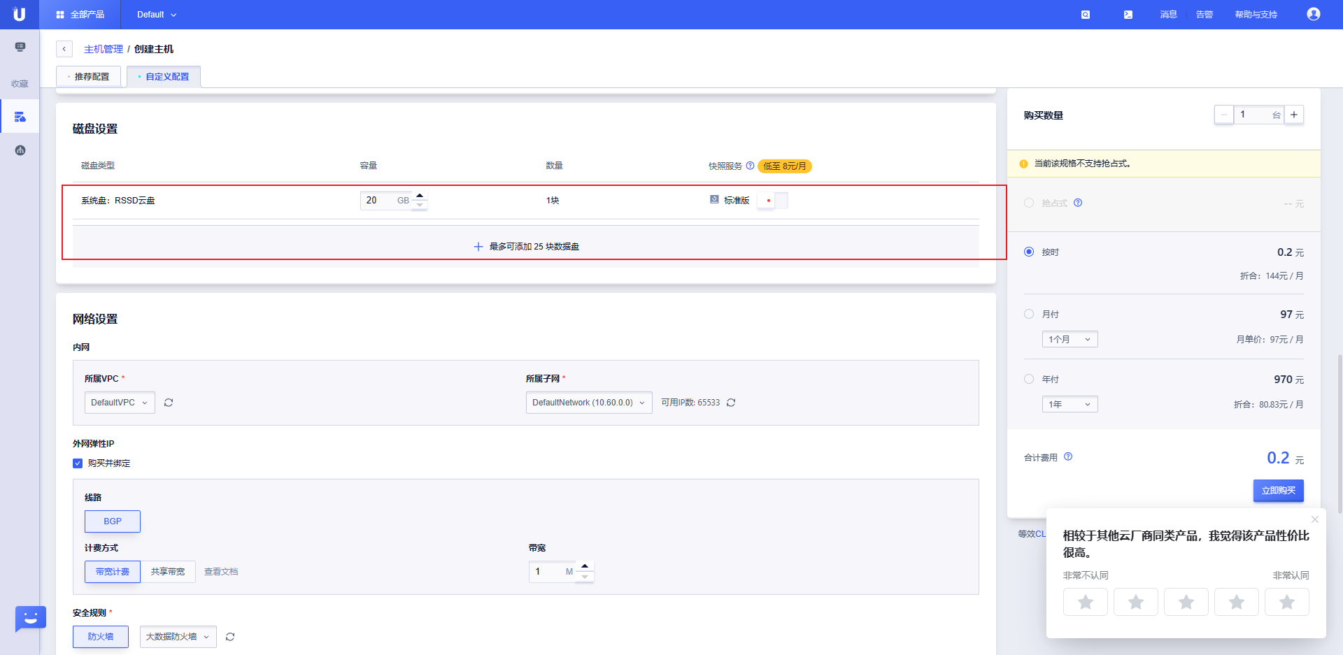Select the BGP line option

click(113, 521)
